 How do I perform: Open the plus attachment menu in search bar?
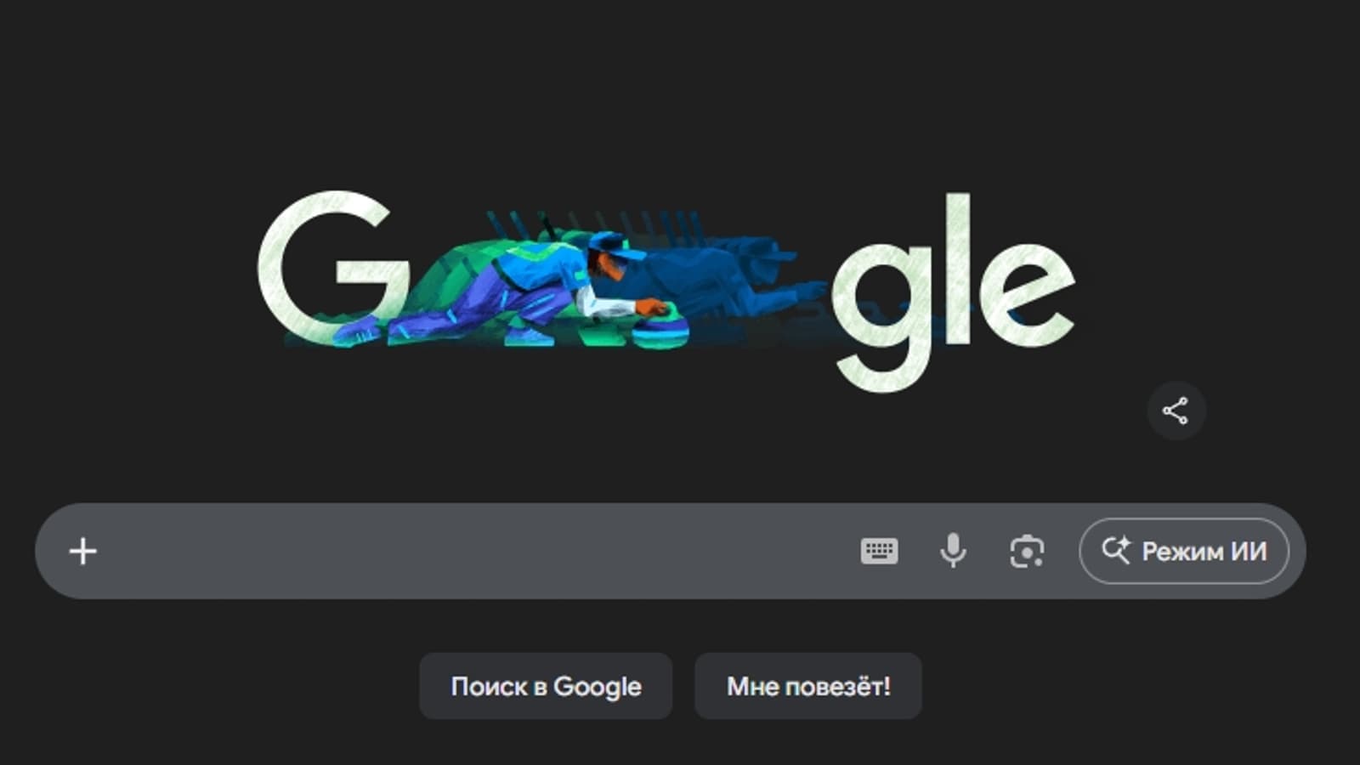point(82,552)
